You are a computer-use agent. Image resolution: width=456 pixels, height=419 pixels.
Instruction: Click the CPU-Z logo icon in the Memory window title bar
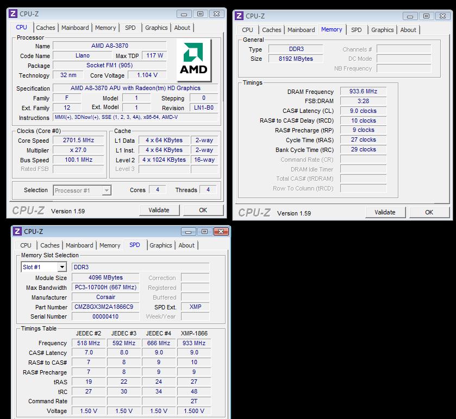click(239, 16)
